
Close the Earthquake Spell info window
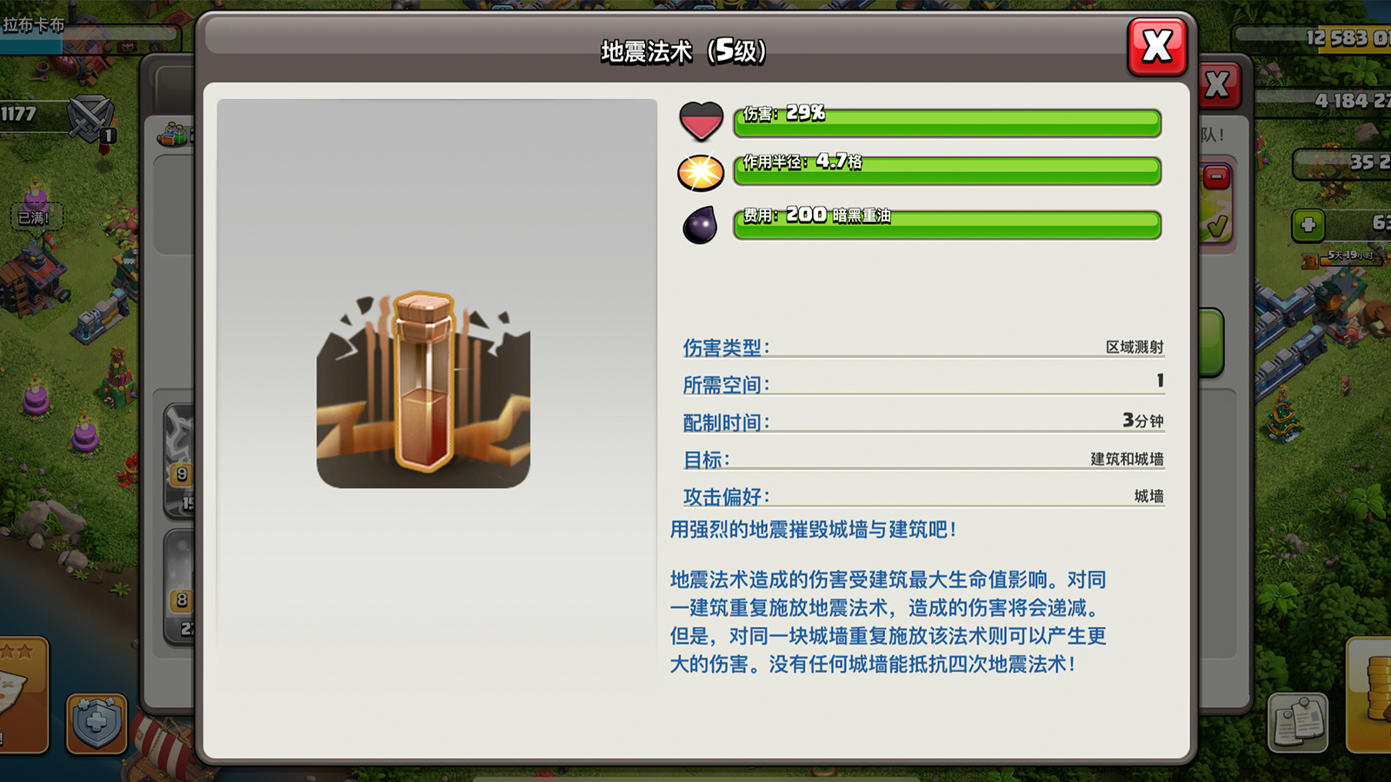click(1157, 46)
